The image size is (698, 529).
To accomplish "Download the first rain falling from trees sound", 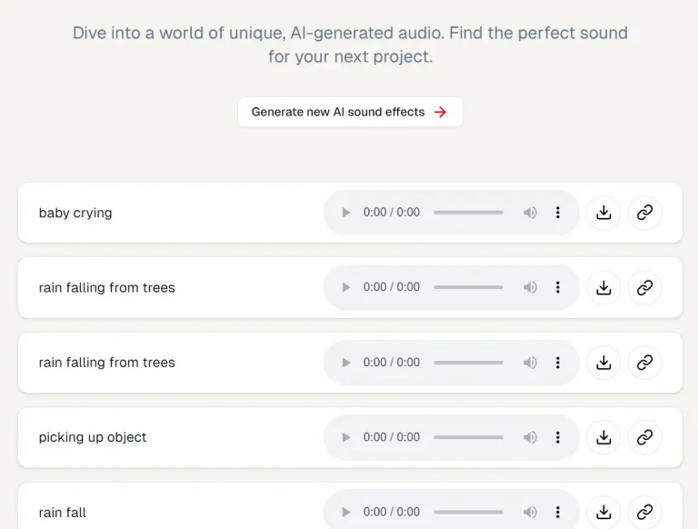I will point(603,287).
